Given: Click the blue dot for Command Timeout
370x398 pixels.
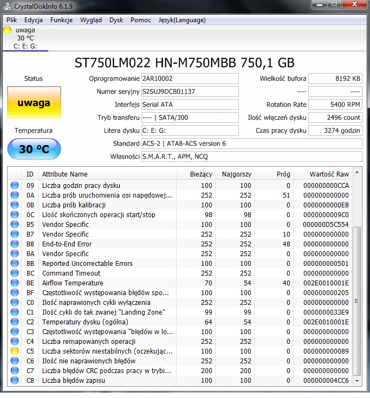Looking at the screenshot, I should 15,273.
